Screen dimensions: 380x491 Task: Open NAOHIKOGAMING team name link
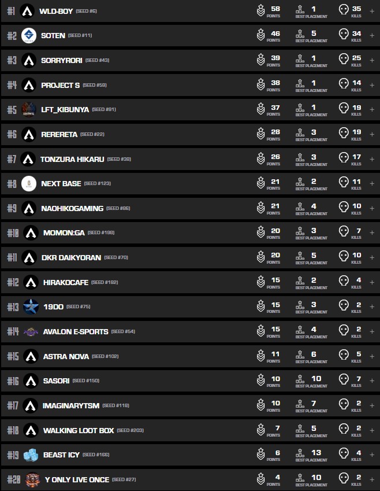[72, 208]
